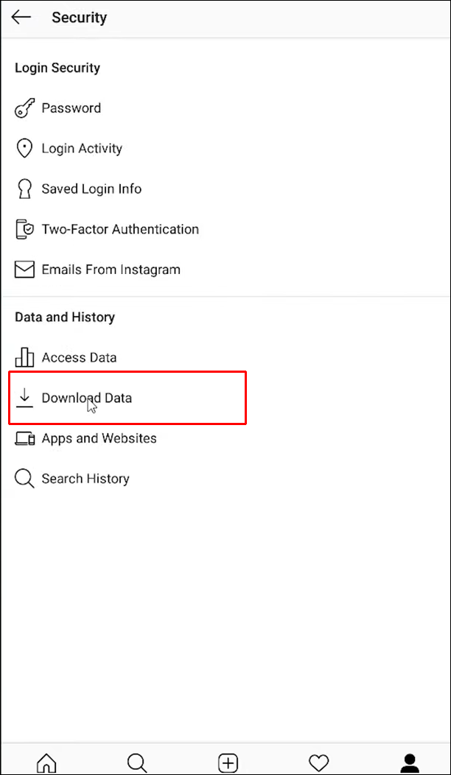Click the keyhole icon for Saved Login Info

click(x=25, y=189)
